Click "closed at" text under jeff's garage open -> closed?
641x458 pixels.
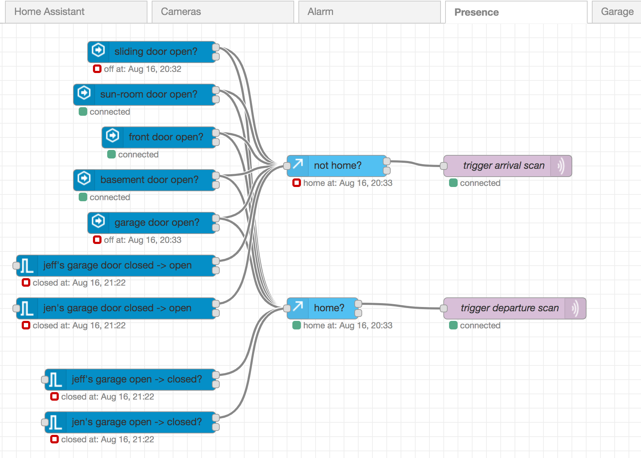point(108,397)
